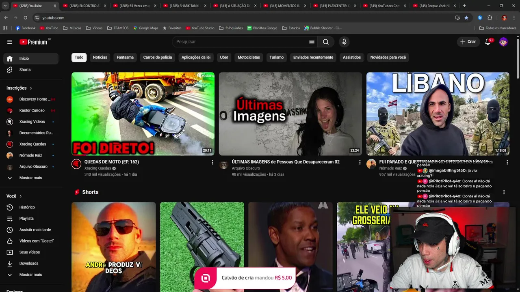Viewport: 520px width, 292px height.
Task: Select the Turismo filter chip
Action: (277, 57)
